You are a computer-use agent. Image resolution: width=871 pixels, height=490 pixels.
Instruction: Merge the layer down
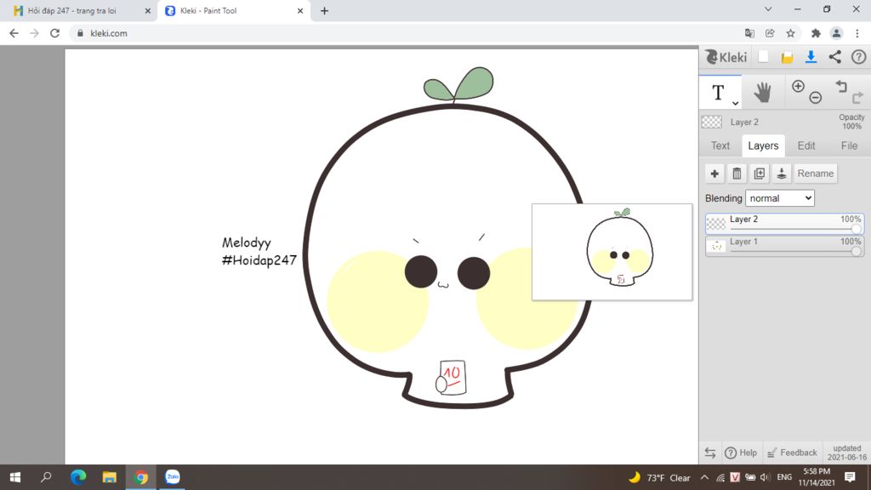[x=781, y=174]
